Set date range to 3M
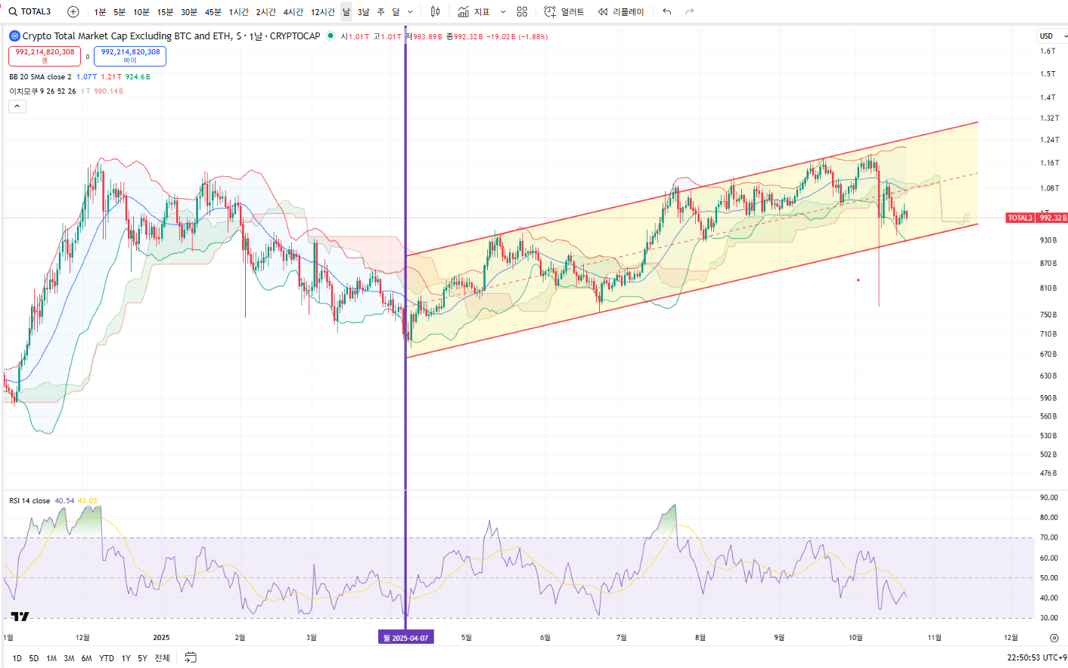The height and width of the screenshot is (668, 1068). (x=69, y=658)
